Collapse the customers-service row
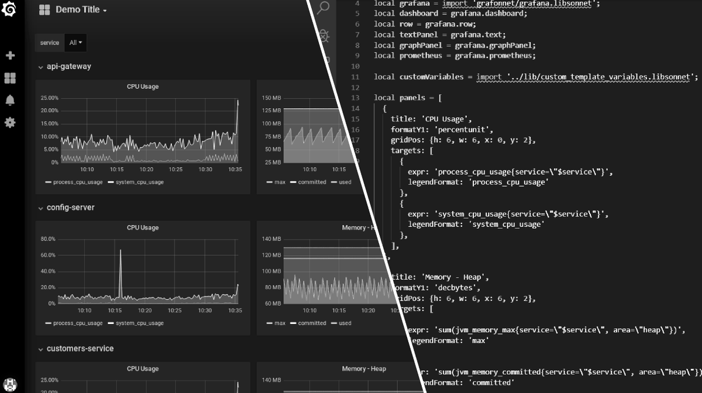Viewport: 702px width, 393px height. [76, 349]
